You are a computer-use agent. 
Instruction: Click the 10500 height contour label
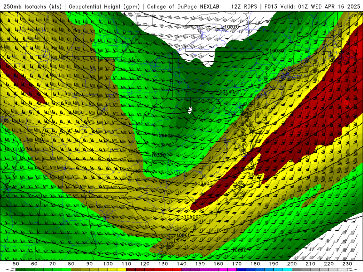191,217
